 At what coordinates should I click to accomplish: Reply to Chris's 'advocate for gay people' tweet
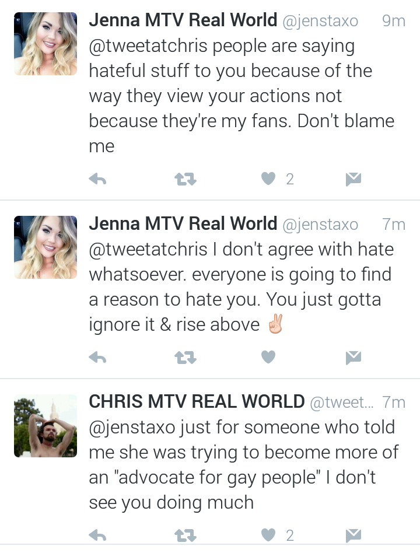coord(97,535)
